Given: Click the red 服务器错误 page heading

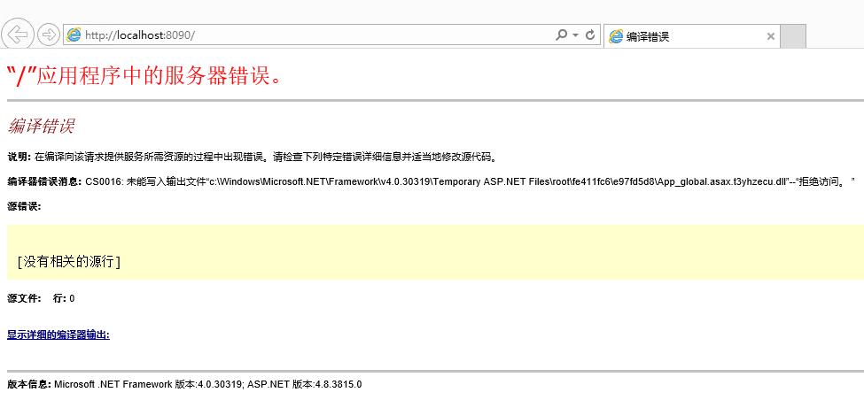Looking at the screenshot, I should 147,76.
